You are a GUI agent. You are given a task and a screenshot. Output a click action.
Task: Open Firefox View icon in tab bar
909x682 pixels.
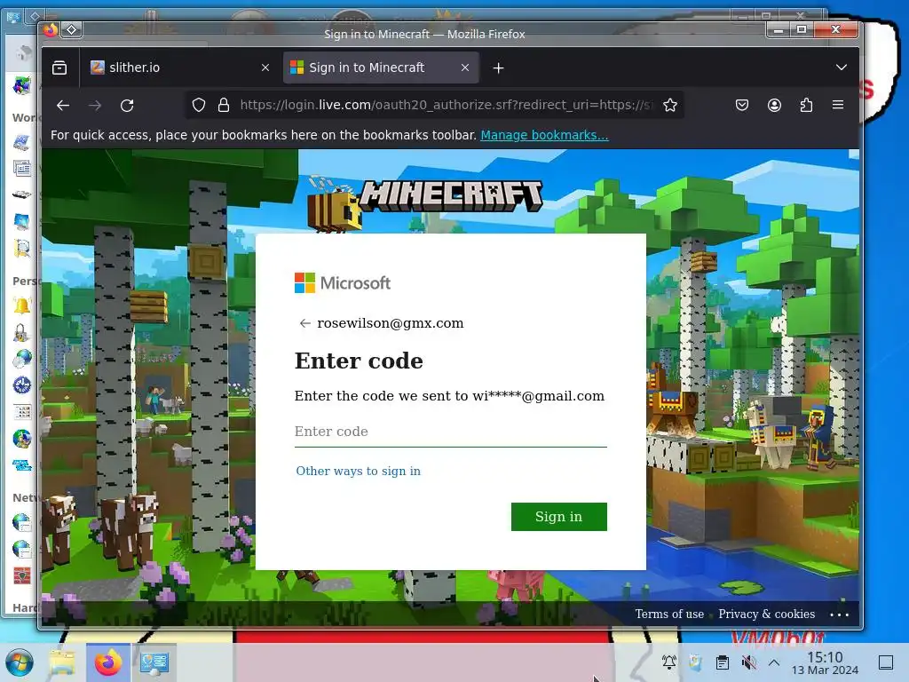pos(59,67)
